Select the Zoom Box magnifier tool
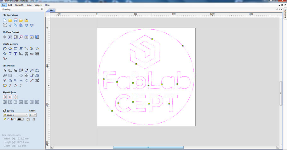The image size is (287, 150). (10, 37)
